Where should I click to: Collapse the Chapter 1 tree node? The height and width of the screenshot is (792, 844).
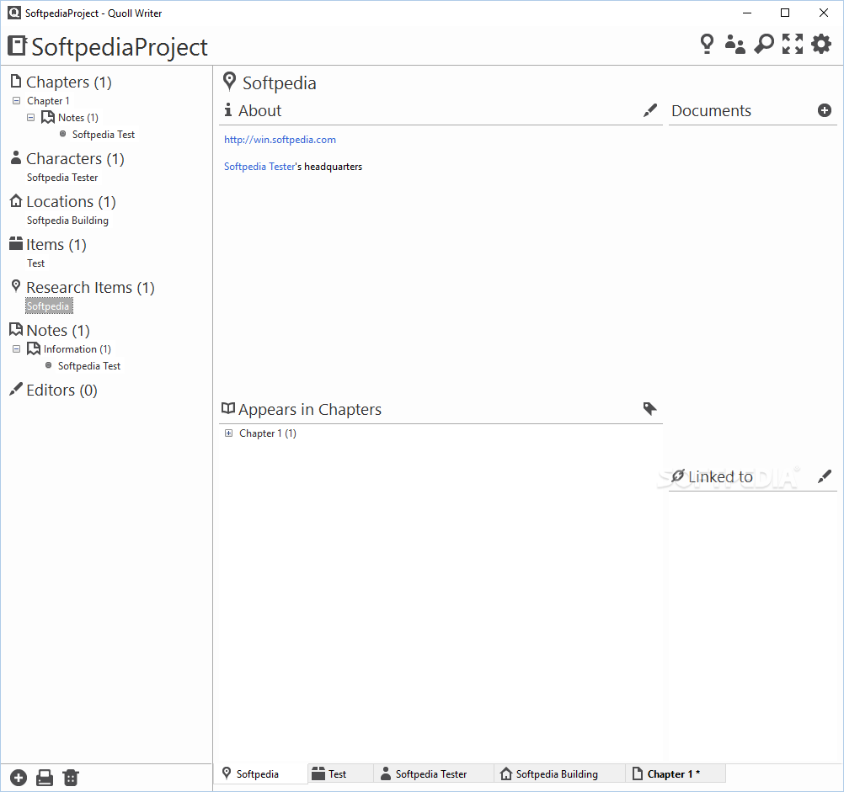17,100
